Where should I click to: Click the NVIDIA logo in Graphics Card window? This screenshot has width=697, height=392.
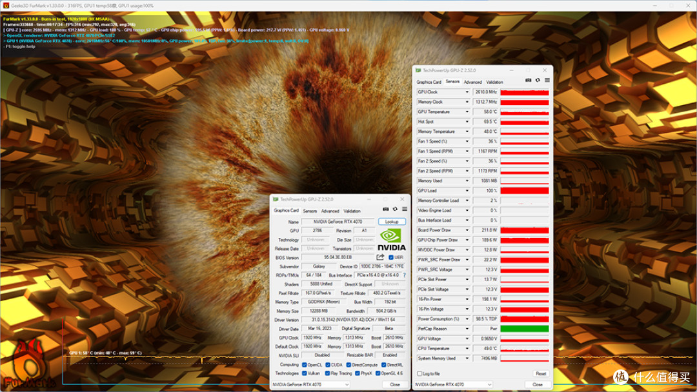click(391, 240)
